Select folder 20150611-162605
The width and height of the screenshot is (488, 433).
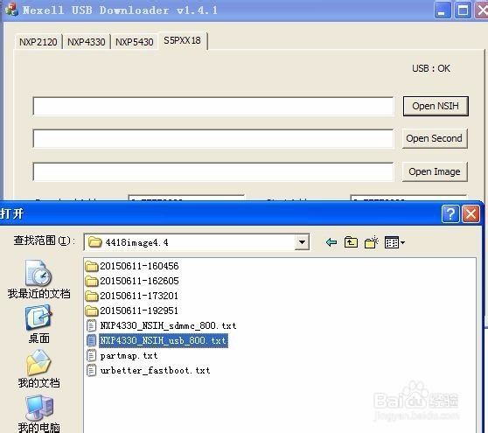pyautogui.click(x=132, y=281)
